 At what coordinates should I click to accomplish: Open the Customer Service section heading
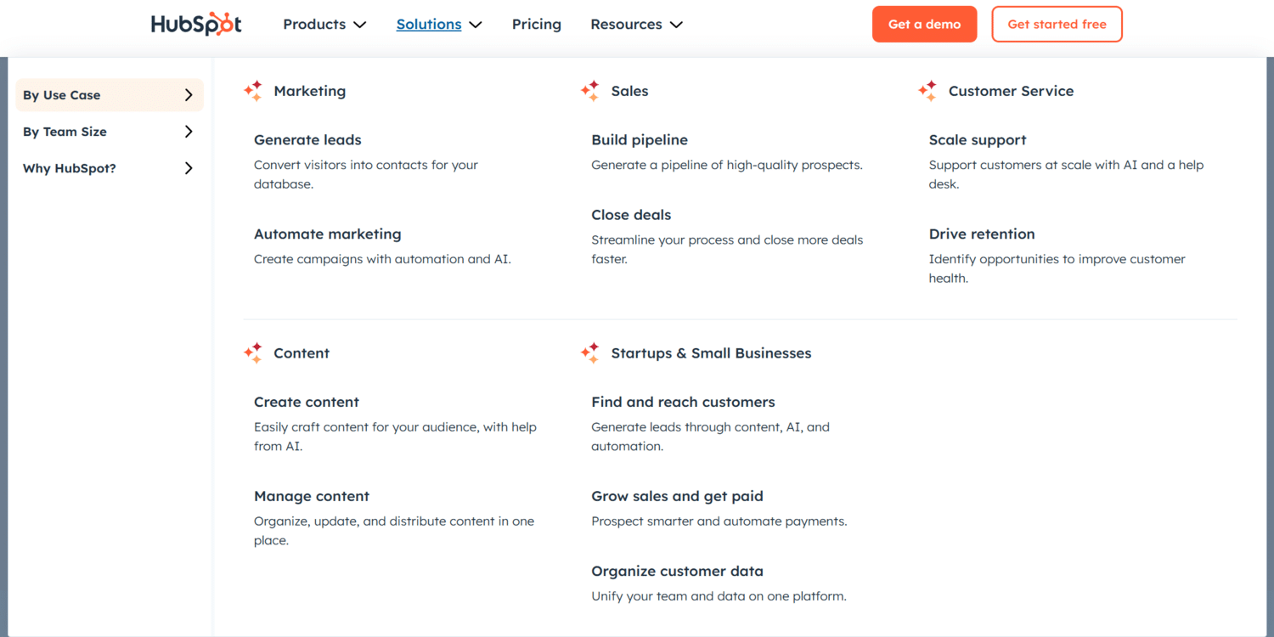click(1011, 91)
